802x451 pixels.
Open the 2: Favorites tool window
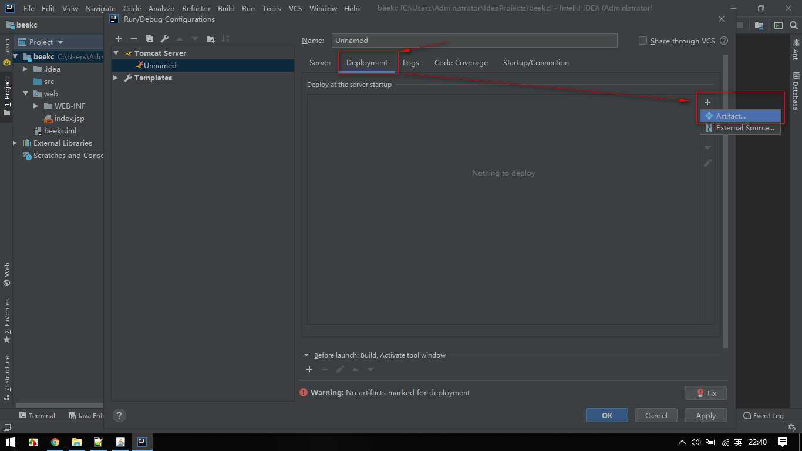click(x=7, y=321)
